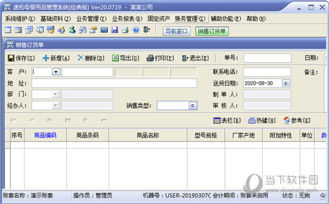Click the remove row minus icon
The image size is (329, 204).
104,121
